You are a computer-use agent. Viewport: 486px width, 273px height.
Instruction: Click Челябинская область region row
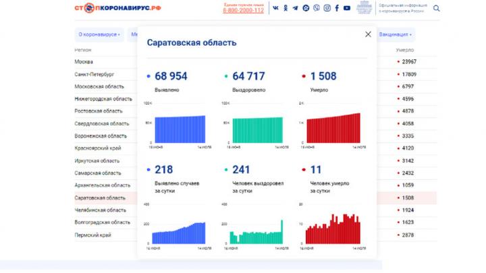tap(102, 210)
